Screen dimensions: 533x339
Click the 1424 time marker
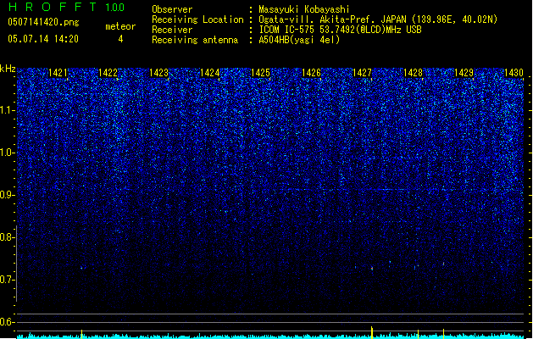(210, 73)
